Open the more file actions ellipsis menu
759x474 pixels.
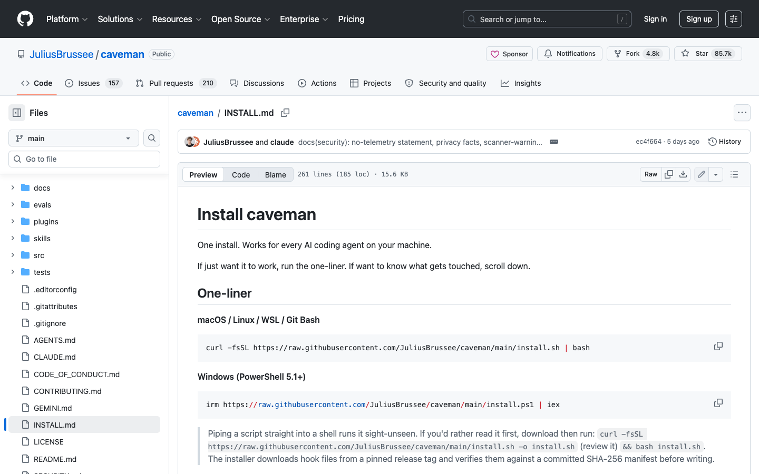[x=742, y=113]
